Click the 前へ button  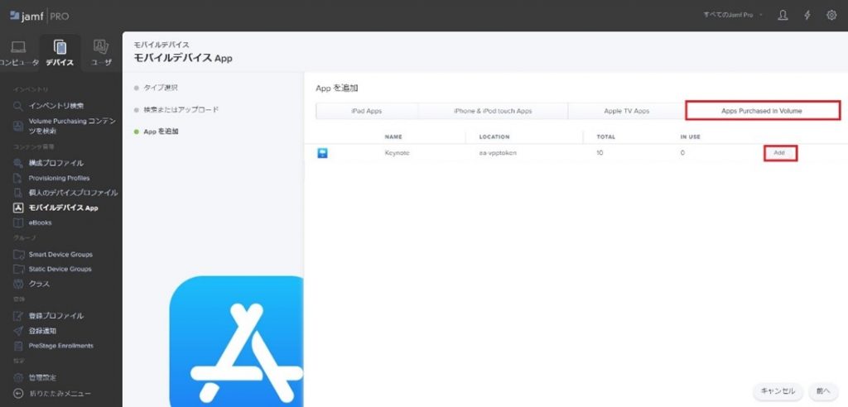[x=822, y=391]
